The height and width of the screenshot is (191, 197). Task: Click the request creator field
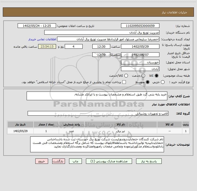coord(108,39)
